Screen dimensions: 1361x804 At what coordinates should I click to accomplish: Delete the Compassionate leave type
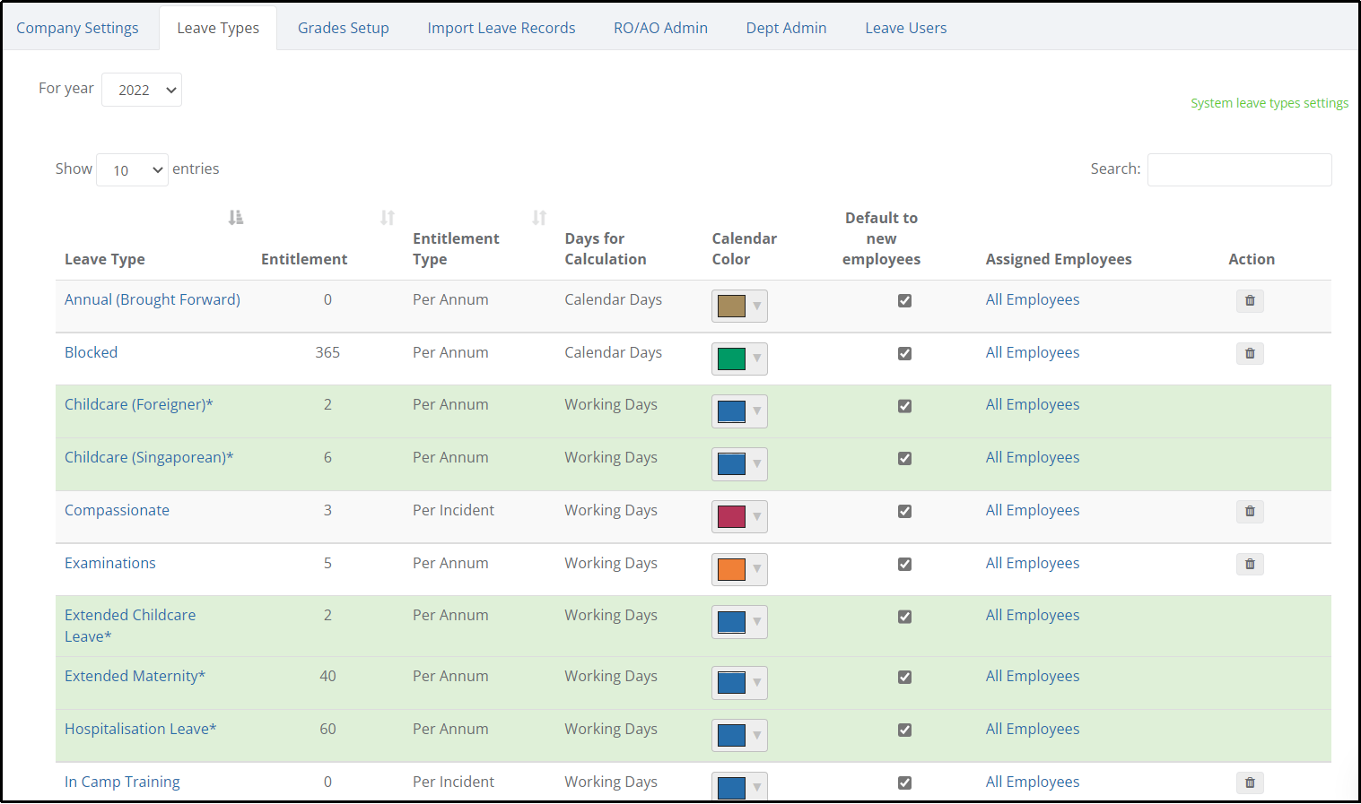(1250, 512)
